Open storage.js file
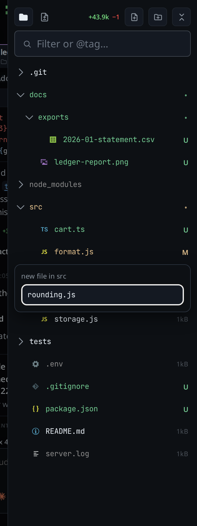This screenshot has height=526, width=197. coord(76,319)
